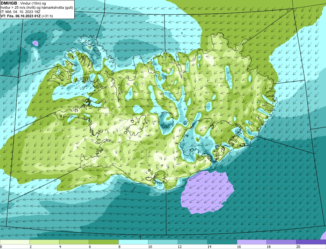Click the "16" label on the legend scale

[239, 247]
